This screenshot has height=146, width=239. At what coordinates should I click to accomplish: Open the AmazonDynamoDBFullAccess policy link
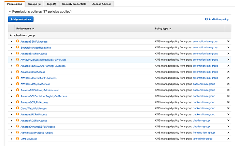coord(38,127)
